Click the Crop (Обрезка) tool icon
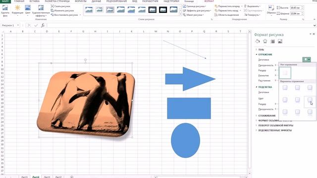Viewport: 317px width, 178px height. [271, 8]
